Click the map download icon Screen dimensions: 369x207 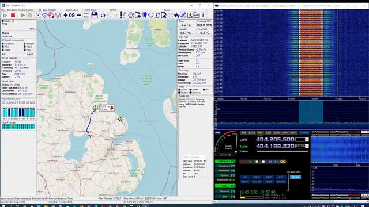click(51, 16)
